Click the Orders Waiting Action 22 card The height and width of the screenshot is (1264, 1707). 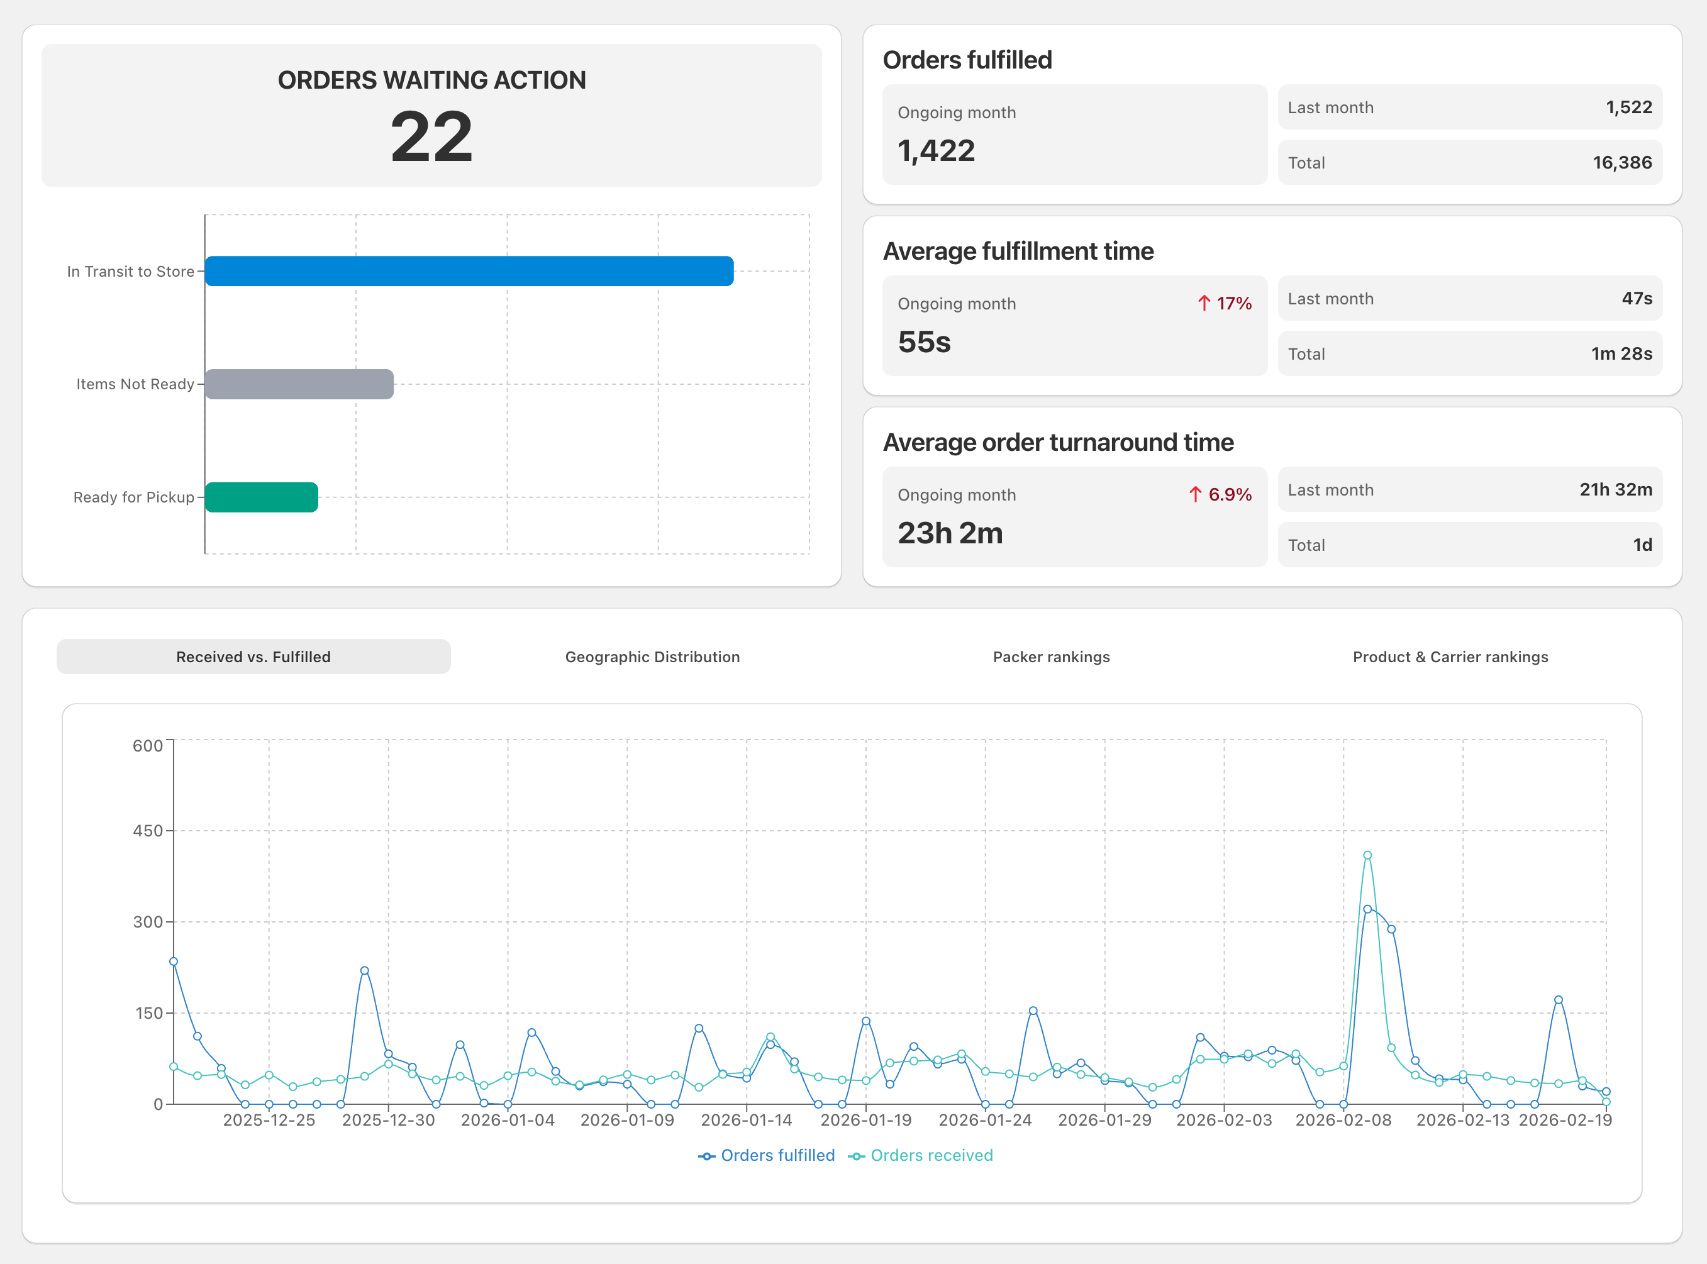pyautogui.click(x=431, y=115)
